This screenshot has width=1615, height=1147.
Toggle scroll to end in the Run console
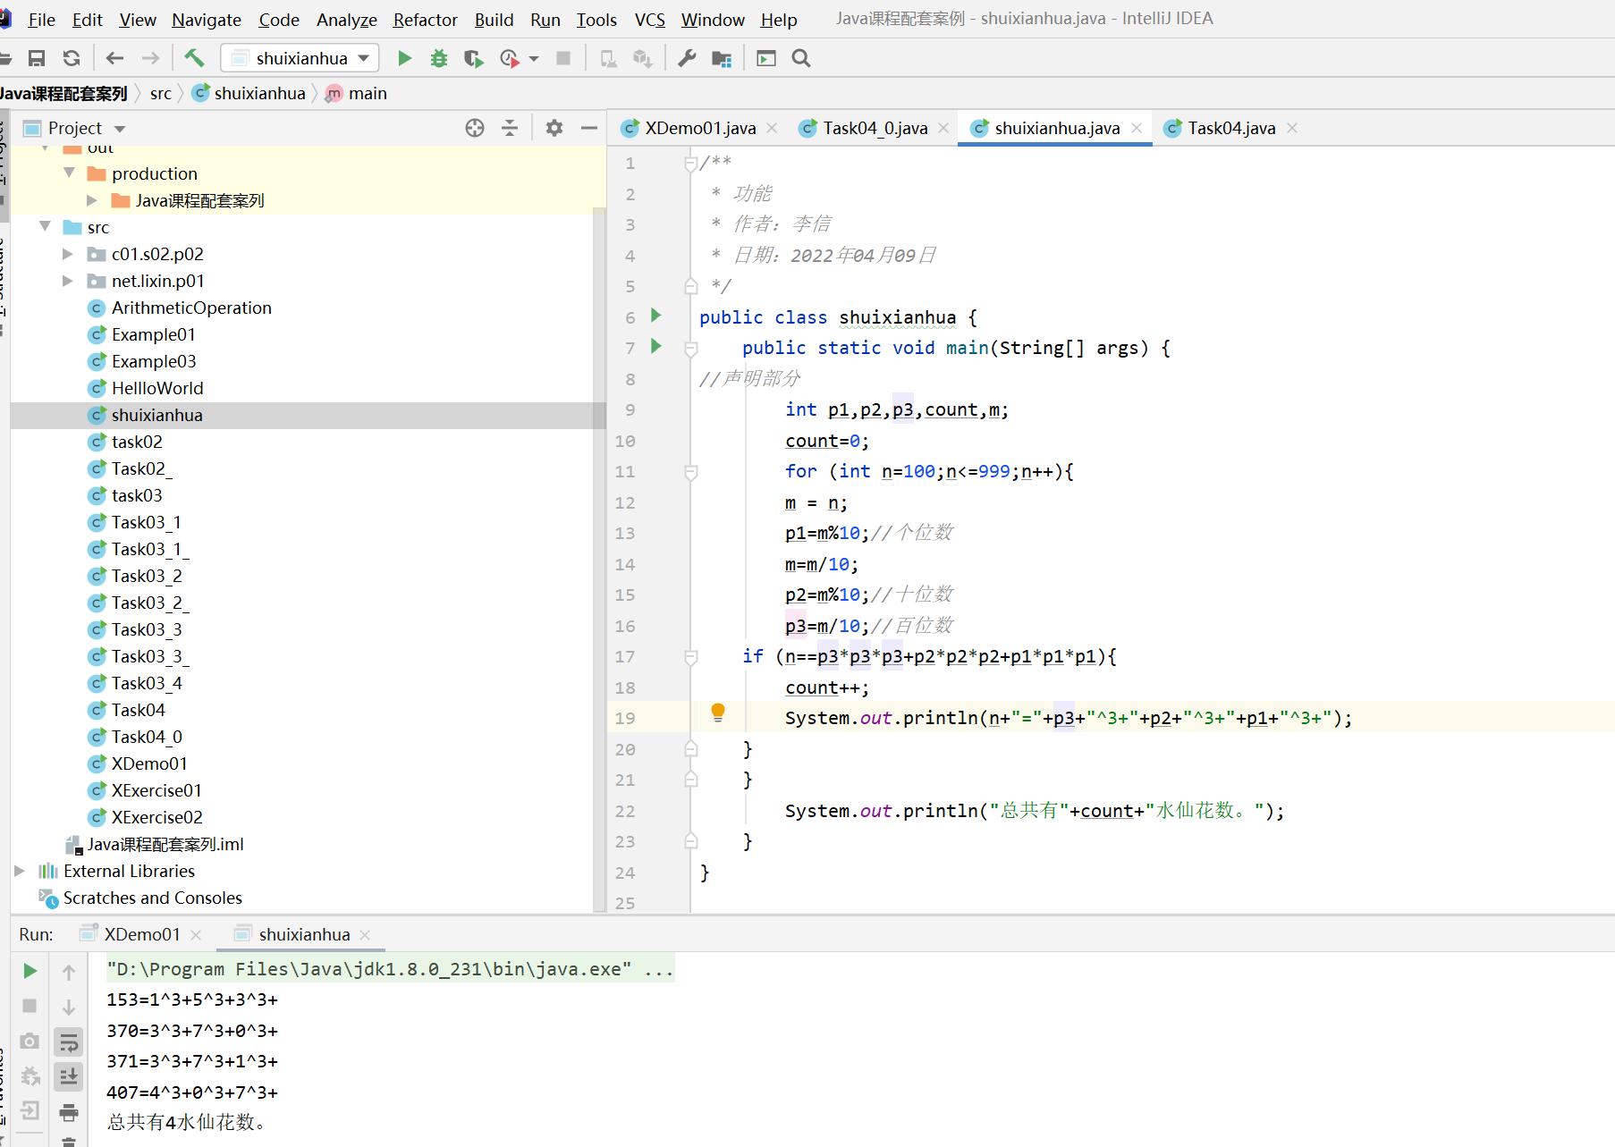click(69, 1077)
